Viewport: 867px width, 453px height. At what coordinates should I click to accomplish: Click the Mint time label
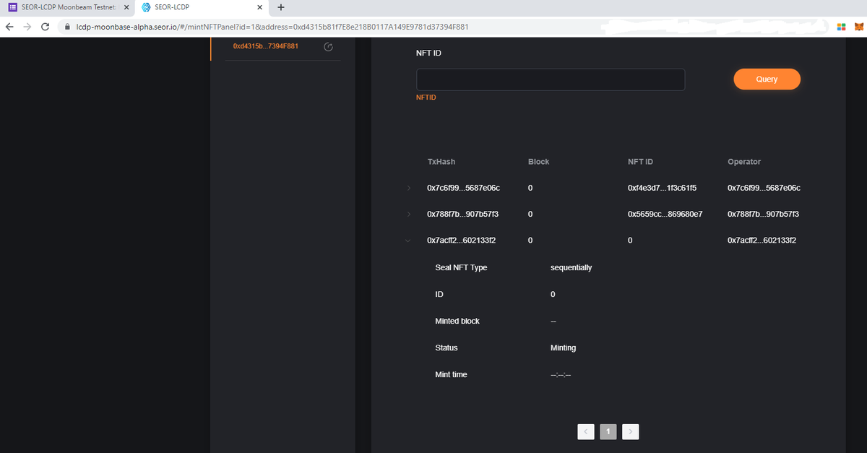click(x=451, y=374)
